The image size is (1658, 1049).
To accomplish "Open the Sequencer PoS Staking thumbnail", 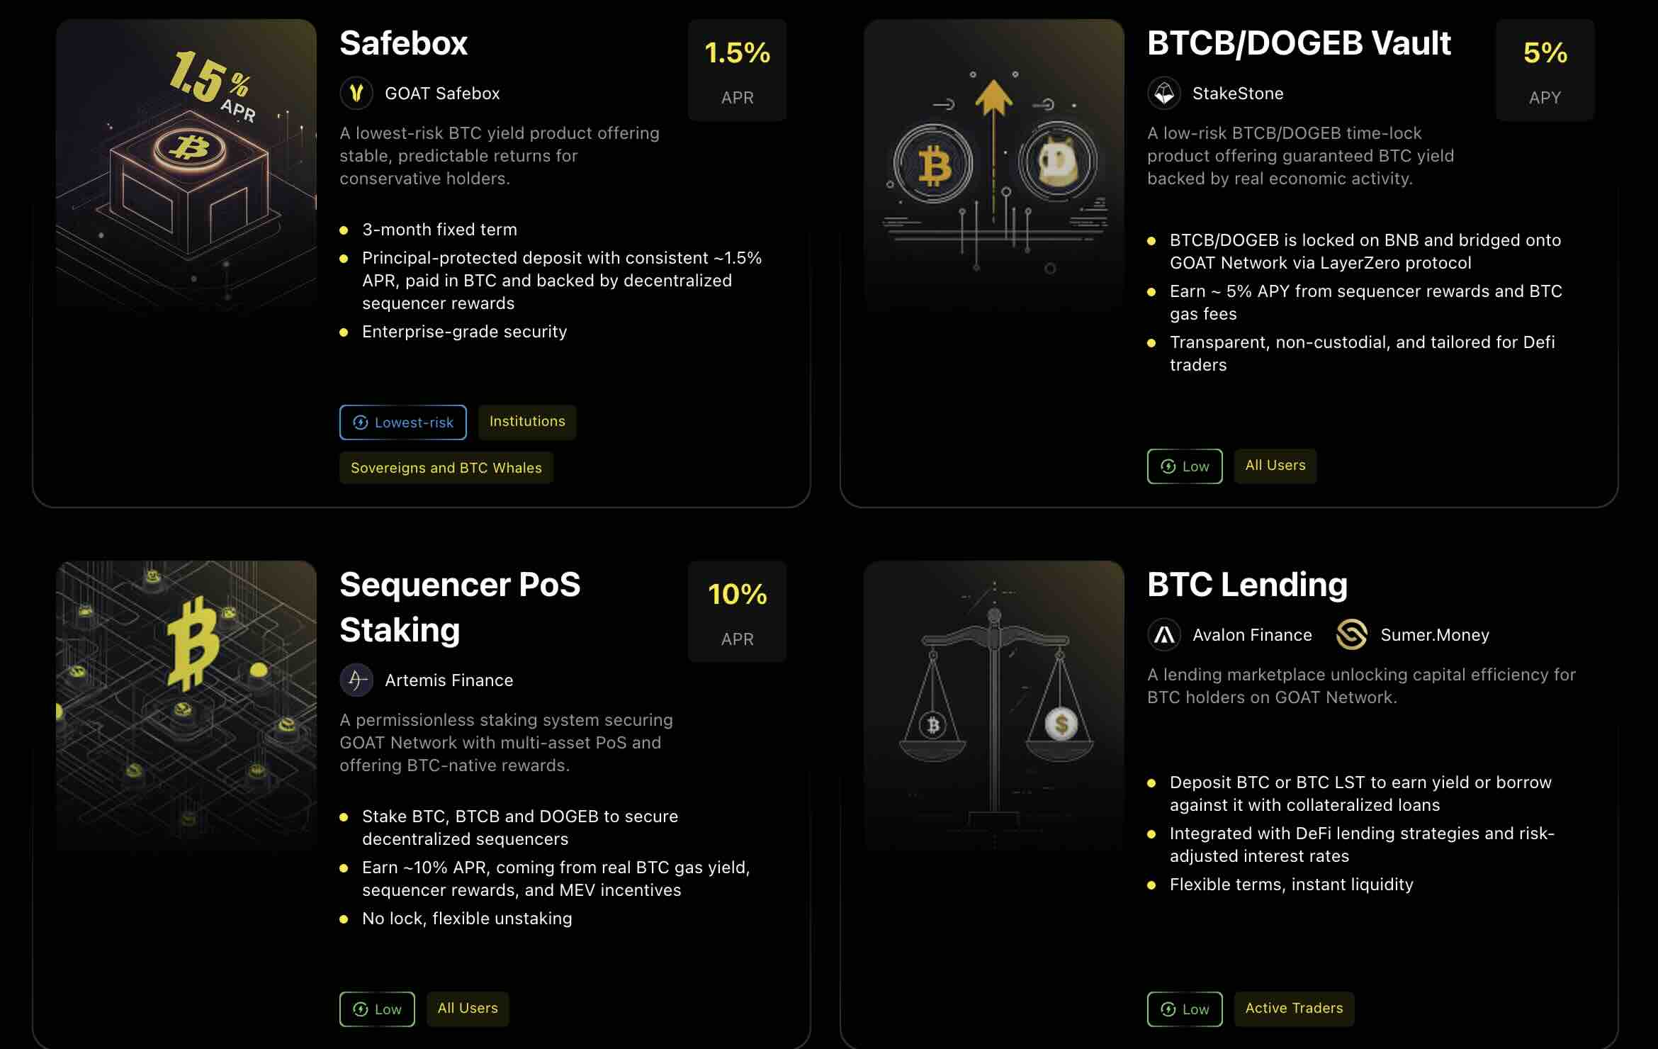I will pos(186,705).
